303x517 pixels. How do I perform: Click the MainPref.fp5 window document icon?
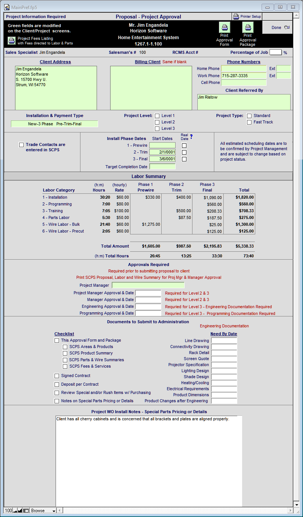click(x=7, y=7)
